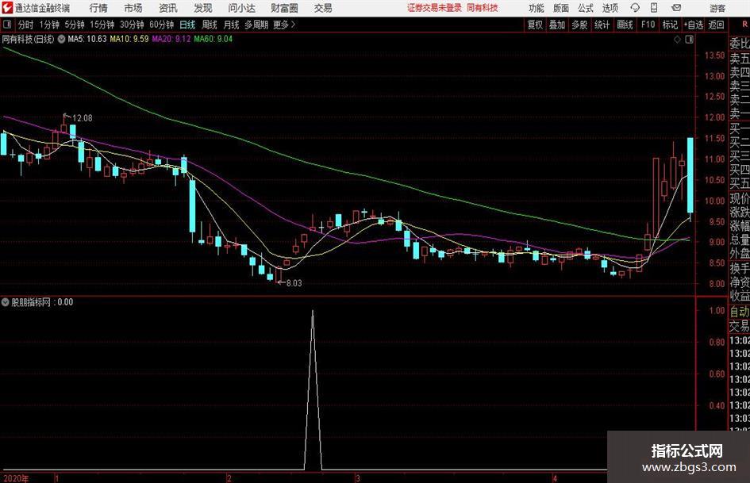Toggle the left sidebar panel icon
Image resolution: width=750 pixels, height=483 pixels.
[x=7, y=25]
